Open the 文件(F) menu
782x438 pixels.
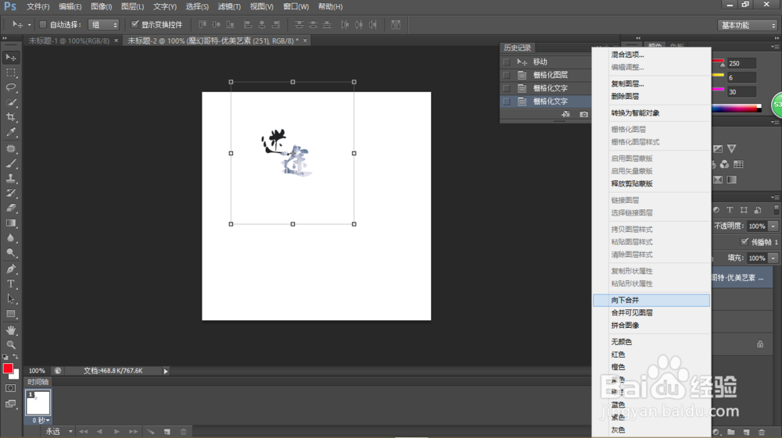[x=38, y=6]
